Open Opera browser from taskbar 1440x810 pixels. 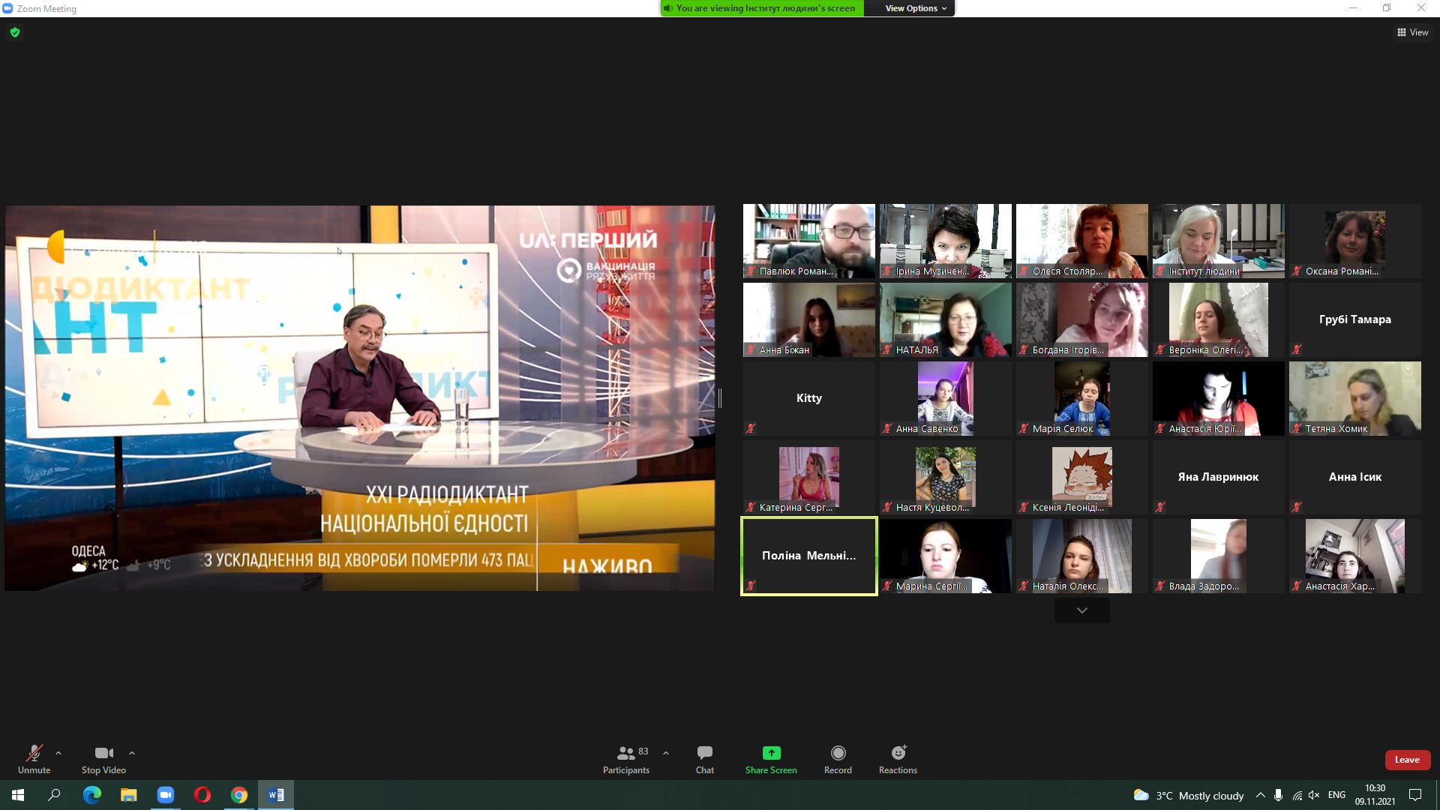tap(202, 795)
